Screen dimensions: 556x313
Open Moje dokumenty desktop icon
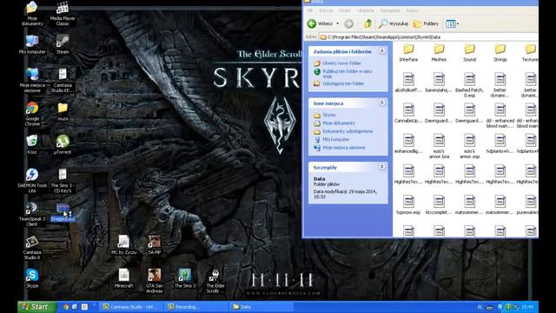[x=32, y=14]
